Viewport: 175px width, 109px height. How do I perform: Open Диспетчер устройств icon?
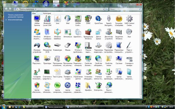109,34
